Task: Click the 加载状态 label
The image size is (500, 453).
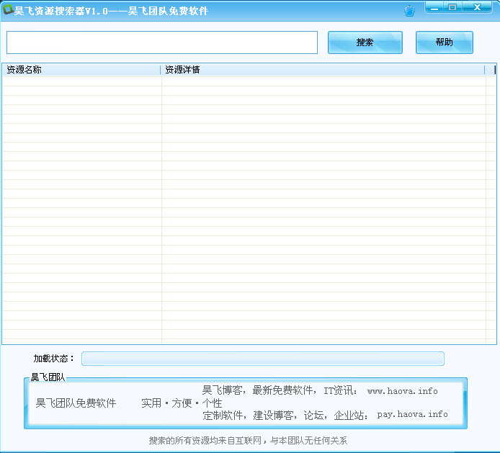Action: (53, 359)
